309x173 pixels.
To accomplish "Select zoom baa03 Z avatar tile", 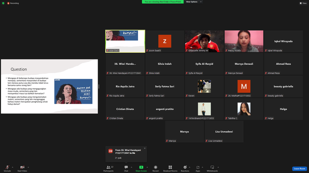I will click(165, 41).
